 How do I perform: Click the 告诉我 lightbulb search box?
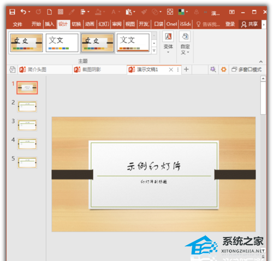coord(208,24)
